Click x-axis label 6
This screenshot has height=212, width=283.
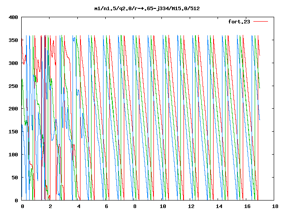[107, 206]
